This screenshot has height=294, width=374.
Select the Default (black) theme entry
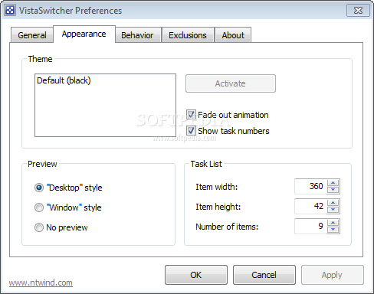point(64,80)
